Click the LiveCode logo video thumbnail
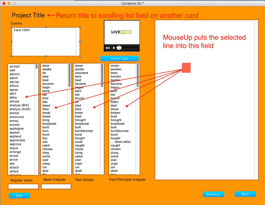265x205 pixels. coord(122,32)
